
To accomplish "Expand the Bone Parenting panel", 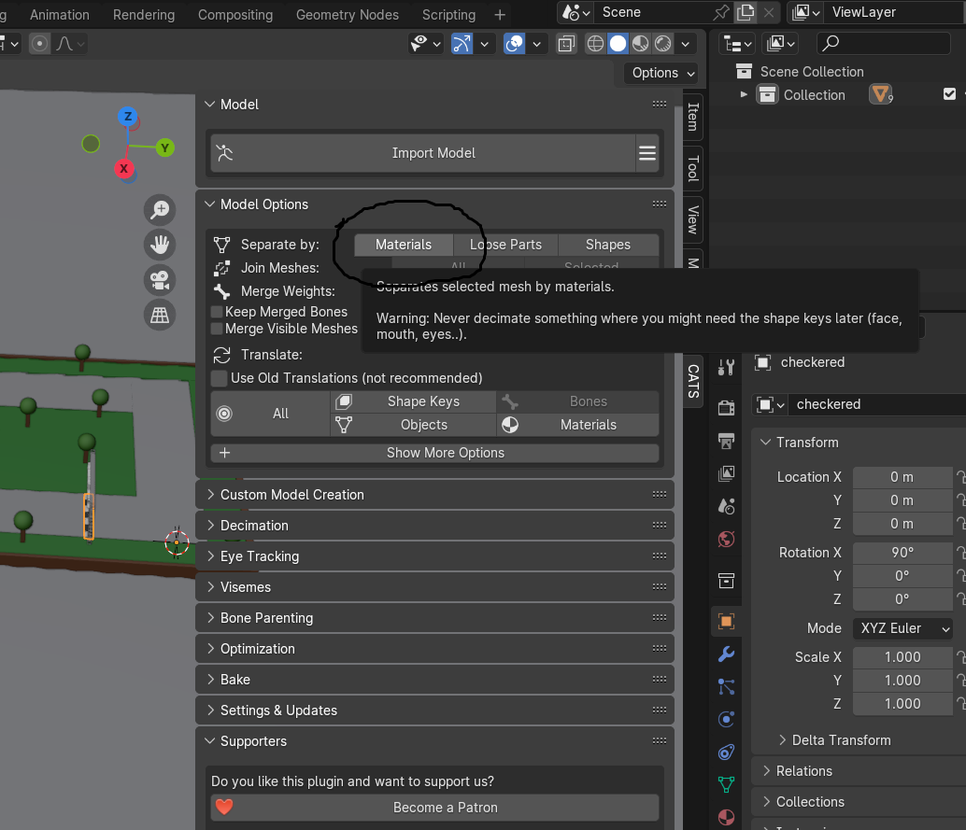I will tap(434, 618).
